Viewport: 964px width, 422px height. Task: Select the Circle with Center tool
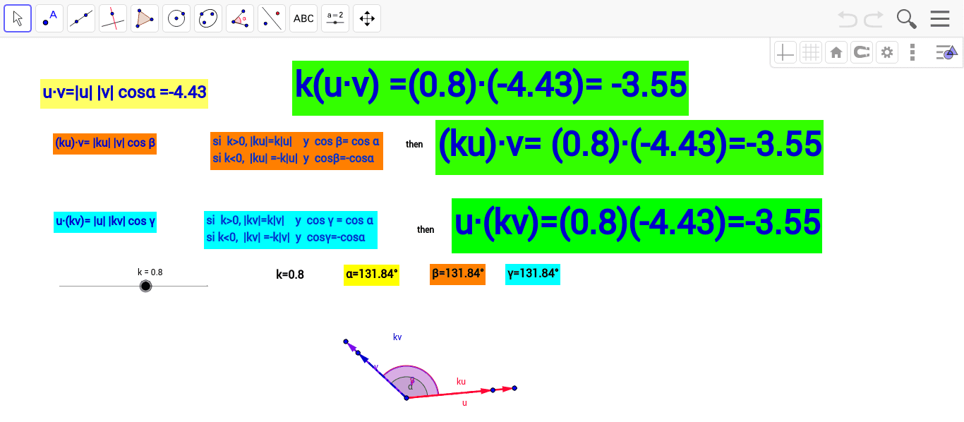tap(176, 18)
